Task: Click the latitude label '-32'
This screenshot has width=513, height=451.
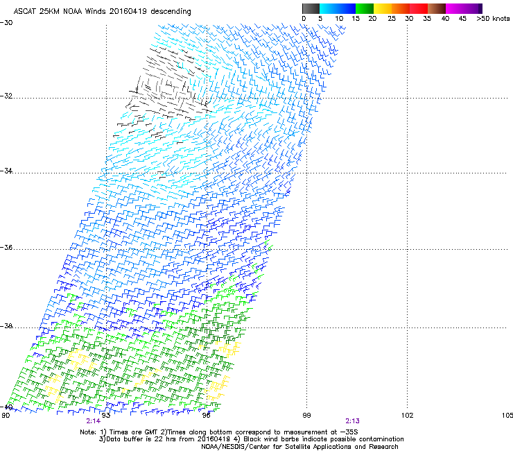Action: 6,96
